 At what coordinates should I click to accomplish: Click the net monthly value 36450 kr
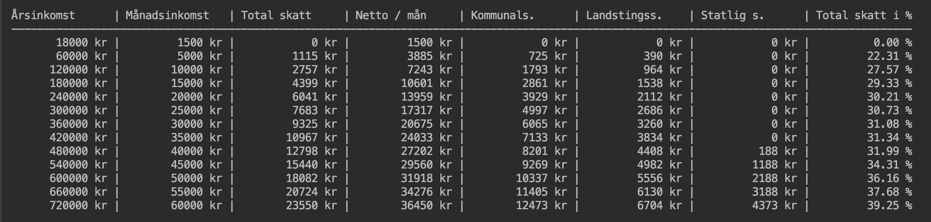pyautogui.click(x=426, y=206)
